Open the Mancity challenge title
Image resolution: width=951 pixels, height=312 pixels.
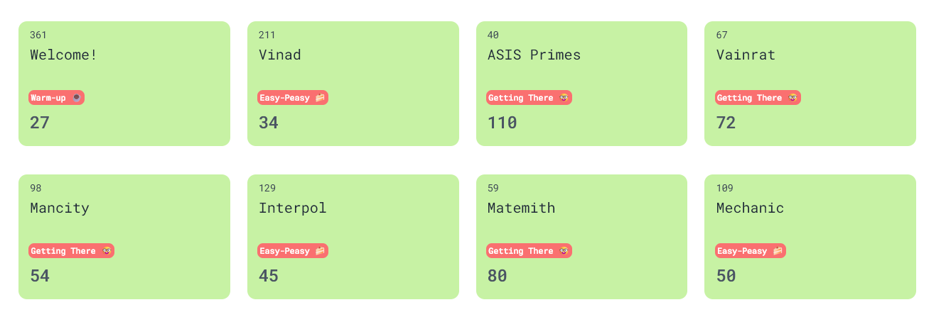[60, 208]
